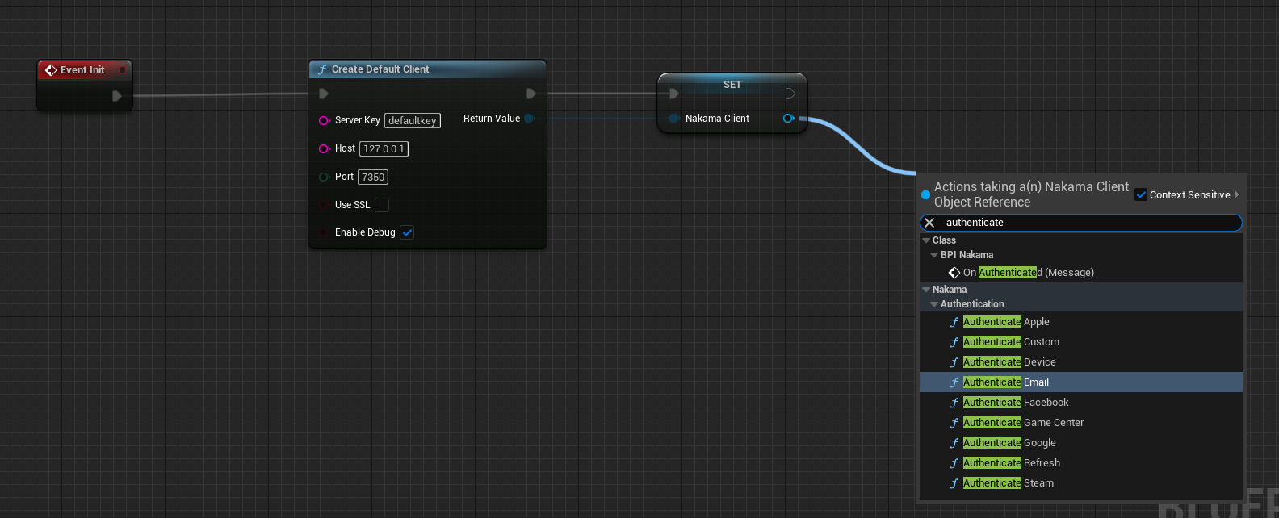Click the Return Value output pin
Screen dimensions: 1279x518
tap(530, 119)
